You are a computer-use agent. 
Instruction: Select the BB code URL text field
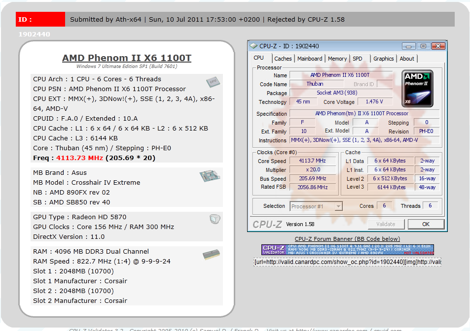coord(347,262)
